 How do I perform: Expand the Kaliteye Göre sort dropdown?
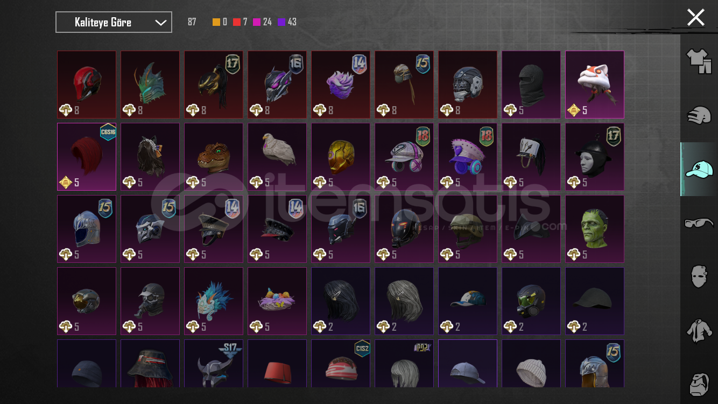pos(114,22)
